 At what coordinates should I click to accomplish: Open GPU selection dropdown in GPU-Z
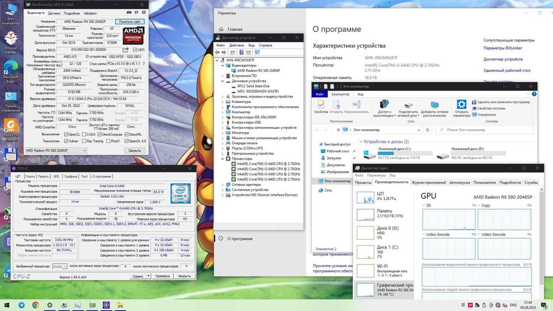click(x=56, y=150)
